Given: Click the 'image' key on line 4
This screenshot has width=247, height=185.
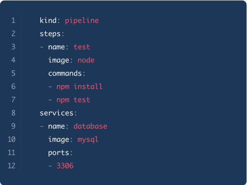Looking at the screenshot, I should click(x=58, y=60).
